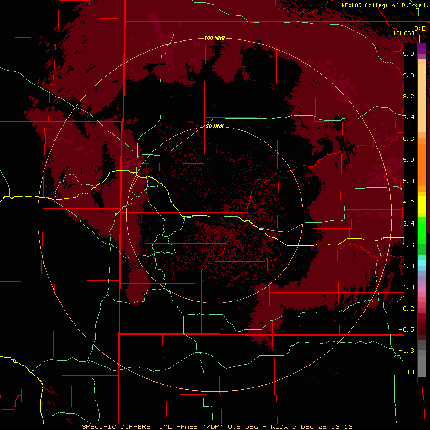Click the 3.4 scale value

(408, 224)
